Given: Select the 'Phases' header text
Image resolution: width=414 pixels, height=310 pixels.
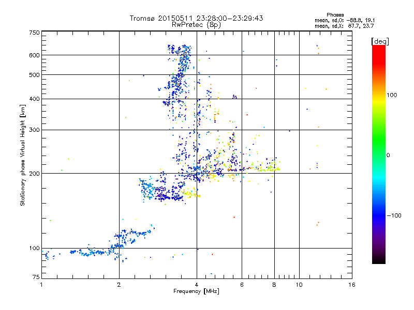Looking at the screenshot, I should [x=335, y=15].
